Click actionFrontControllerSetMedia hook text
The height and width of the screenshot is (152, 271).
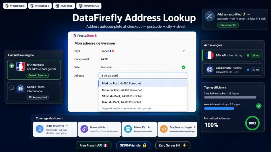[104, 131]
